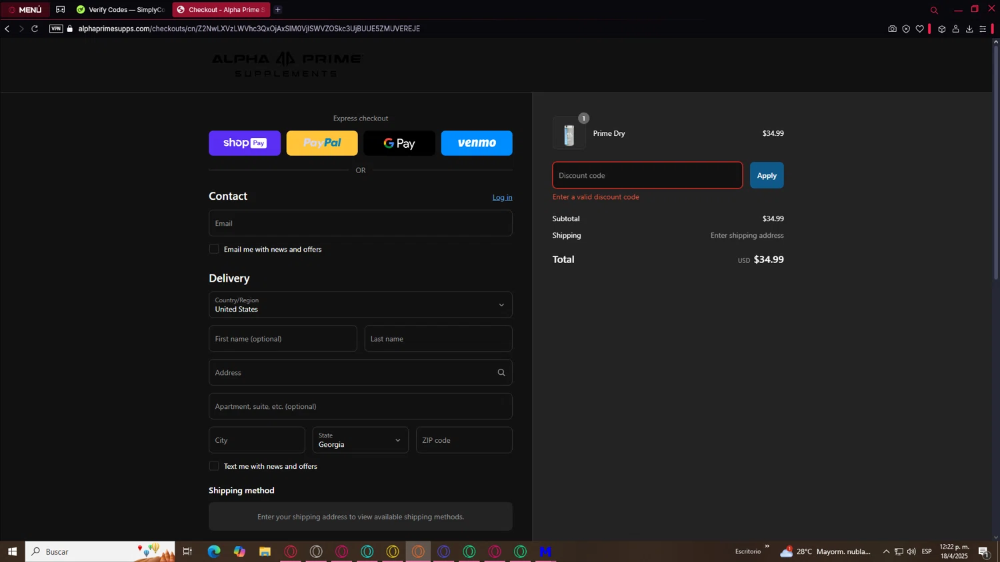This screenshot has width=1000, height=562.
Task: Open the Windows Start menu
Action: pyautogui.click(x=12, y=551)
